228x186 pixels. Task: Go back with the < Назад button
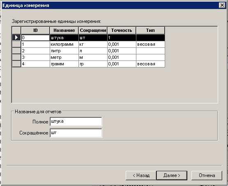tap(141, 175)
